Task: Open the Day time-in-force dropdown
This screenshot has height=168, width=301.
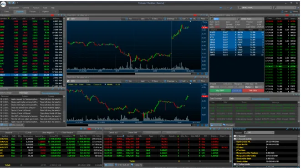Action: coord(259,87)
